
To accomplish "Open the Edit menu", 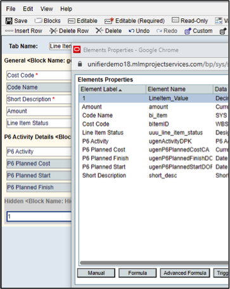I will coord(28,9).
